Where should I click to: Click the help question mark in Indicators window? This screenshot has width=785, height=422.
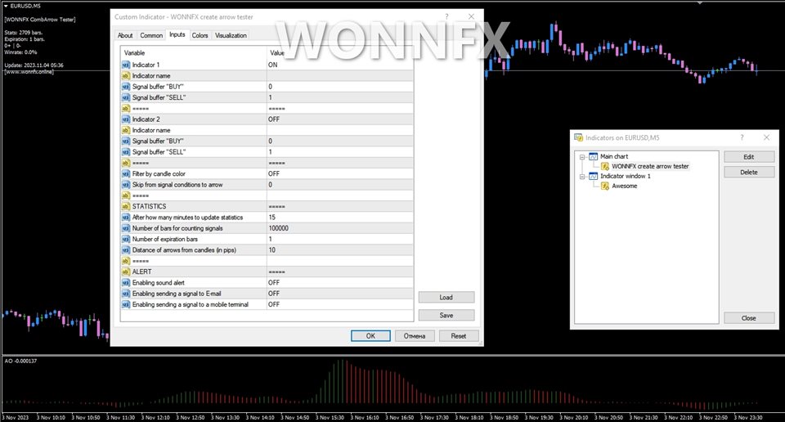click(x=742, y=137)
